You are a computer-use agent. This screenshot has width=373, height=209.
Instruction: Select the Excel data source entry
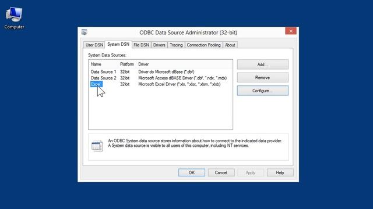(x=96, y=84)
